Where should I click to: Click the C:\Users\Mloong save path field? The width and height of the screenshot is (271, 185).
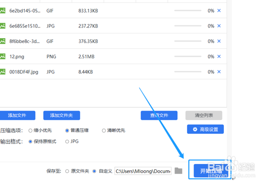pos(143,171)
